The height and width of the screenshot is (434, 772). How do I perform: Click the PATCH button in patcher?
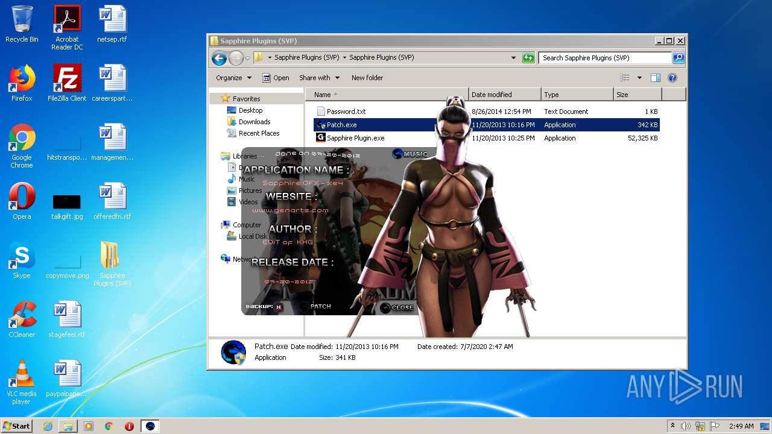point(315,307)
